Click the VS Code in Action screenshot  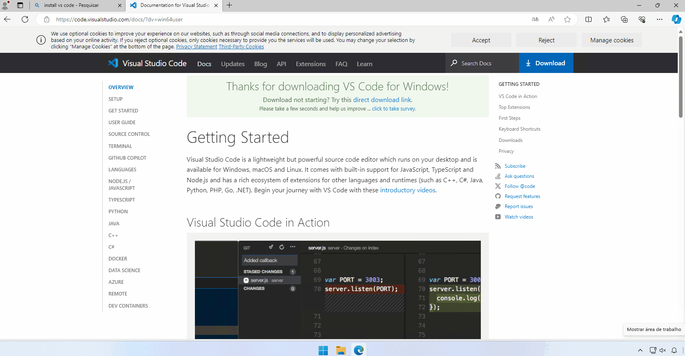point(337,289)
